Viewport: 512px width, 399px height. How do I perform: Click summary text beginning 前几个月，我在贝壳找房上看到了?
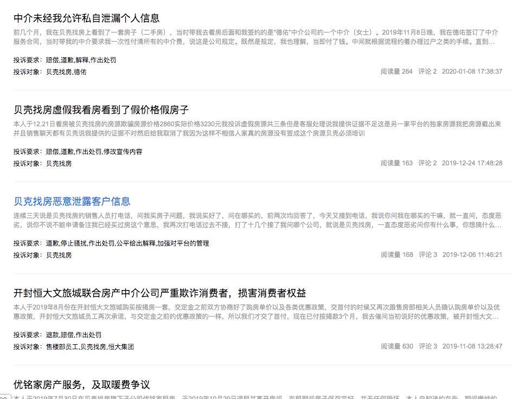point(254,37)
